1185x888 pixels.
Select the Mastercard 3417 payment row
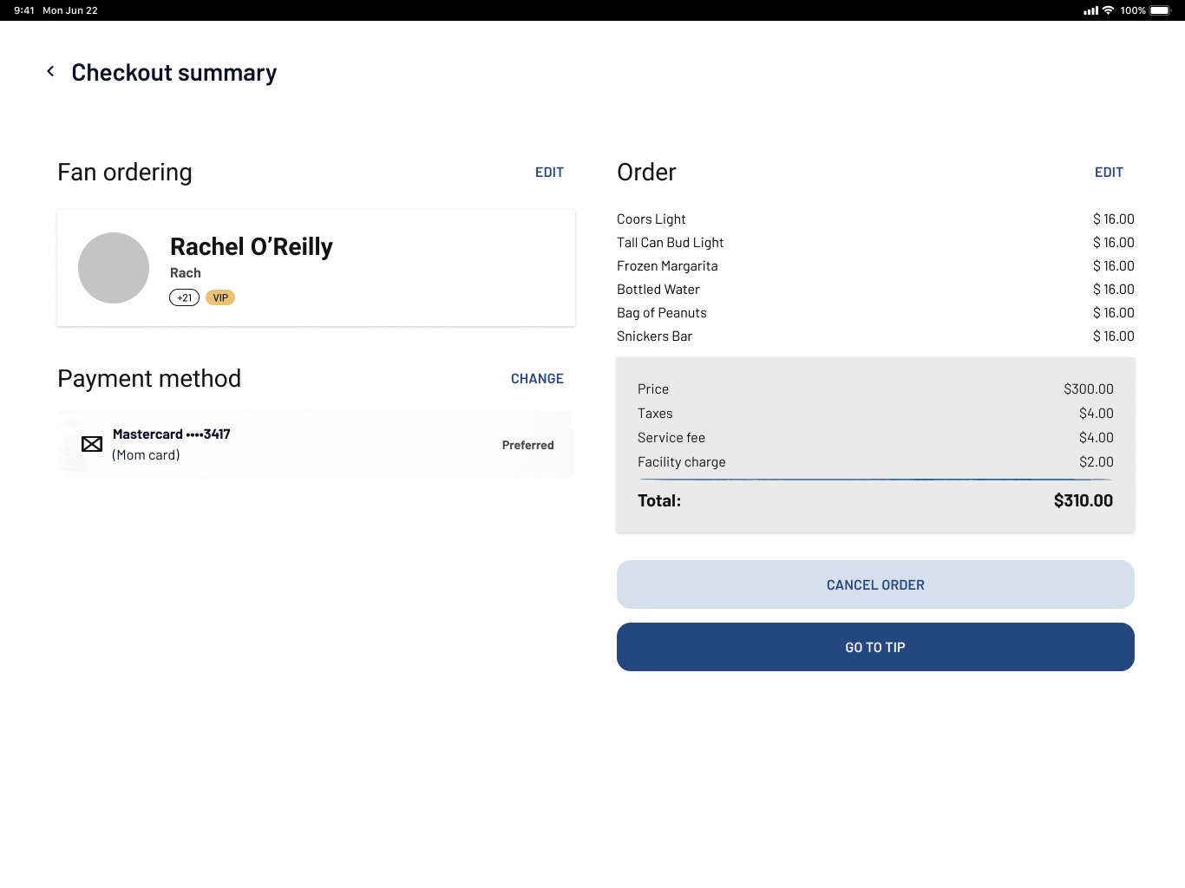click(x=316, y=444)
